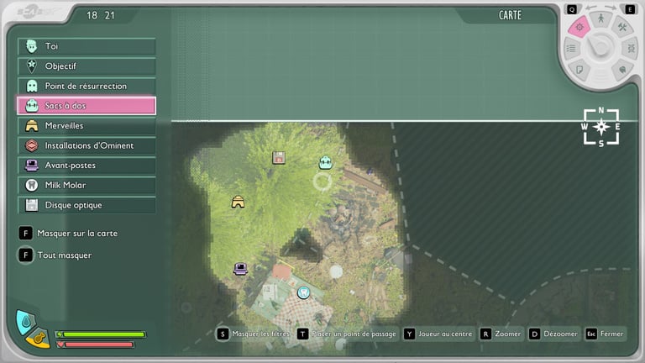Click the backpack marker on the map
This screenshot has width=645, height=363.
point(325,162)
